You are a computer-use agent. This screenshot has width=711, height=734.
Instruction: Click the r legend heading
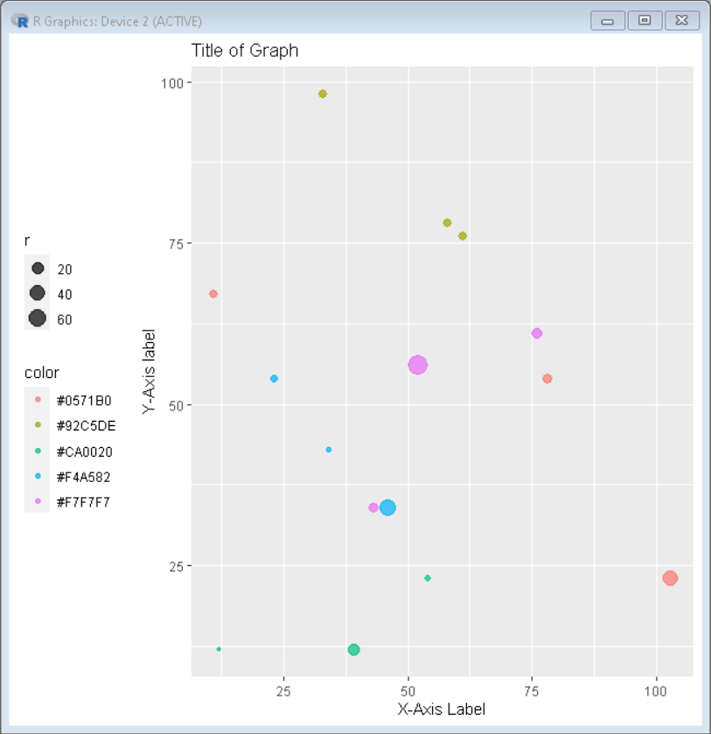pyautogui.click(x=27, y=241)
